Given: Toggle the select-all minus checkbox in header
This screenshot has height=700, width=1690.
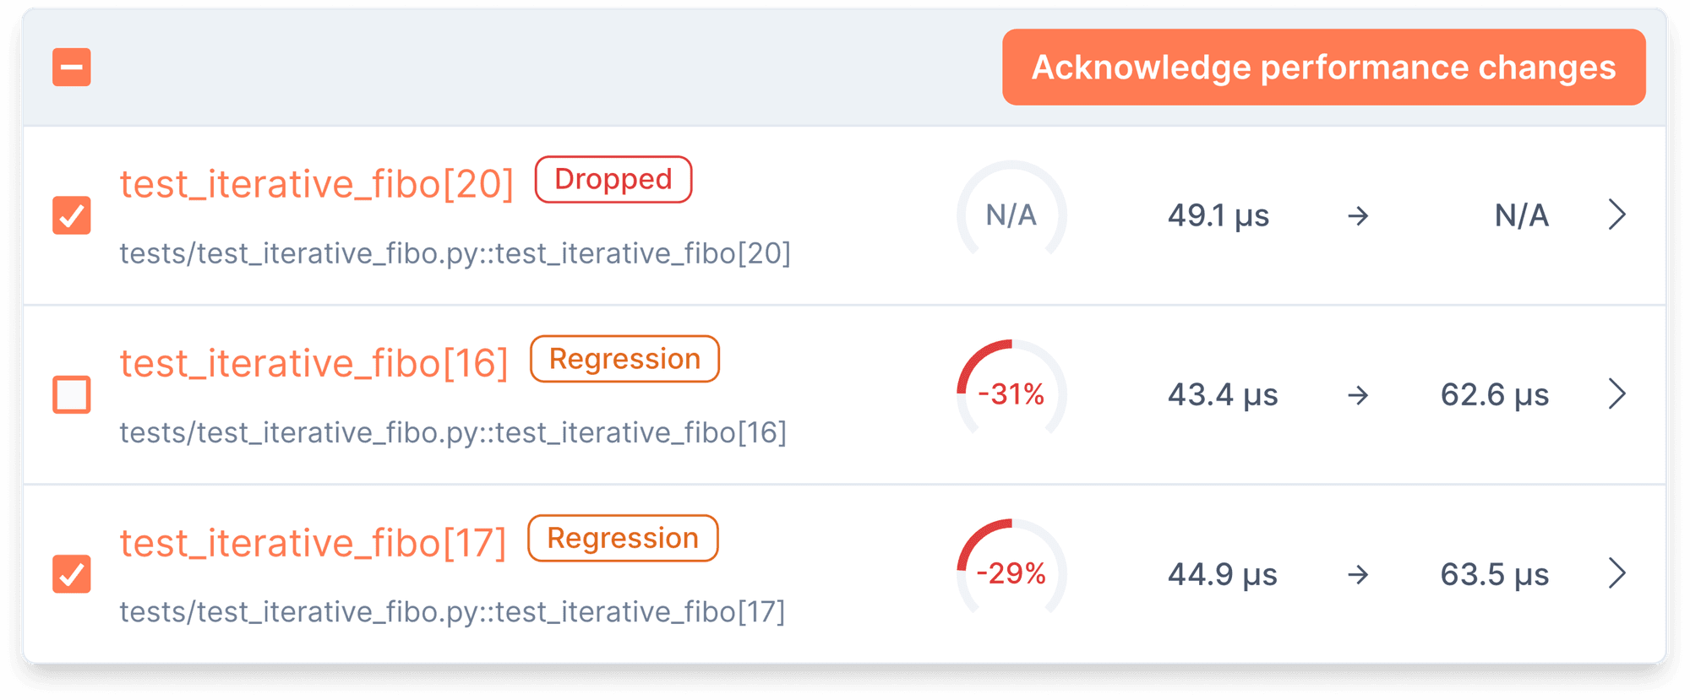Looking at the screenshot, I should [x=71, y=67].
